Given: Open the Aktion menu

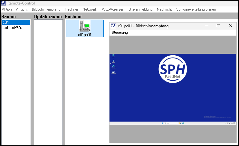Looking at the screenshot, I should [x=7, y=9].
